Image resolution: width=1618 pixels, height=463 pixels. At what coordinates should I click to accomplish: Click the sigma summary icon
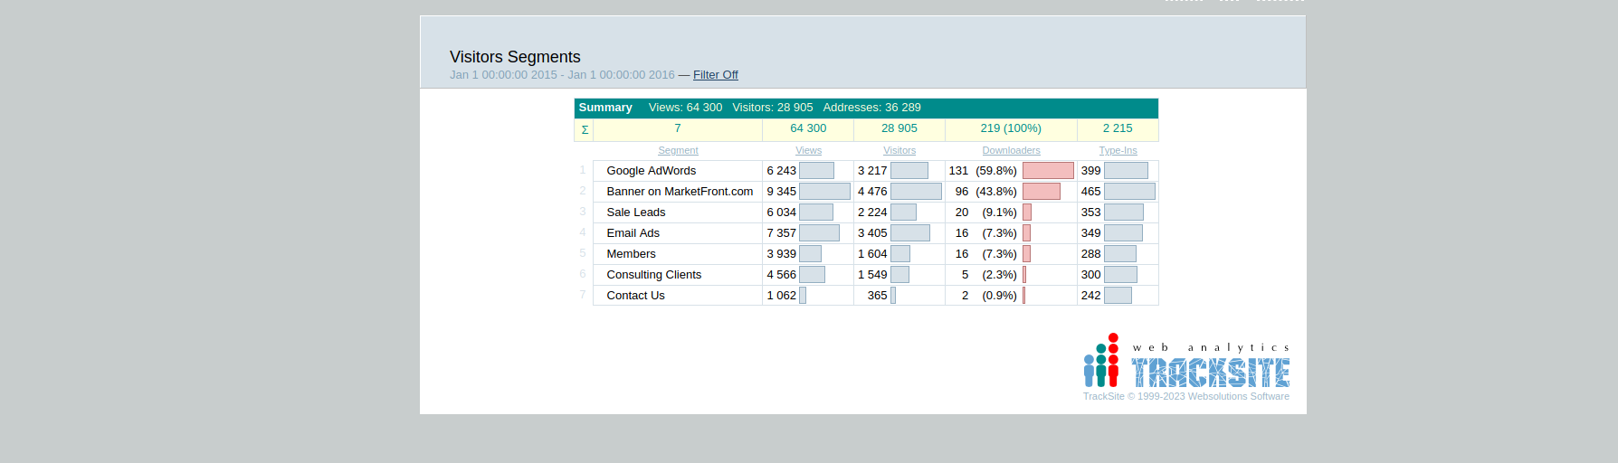pos(585,129)
